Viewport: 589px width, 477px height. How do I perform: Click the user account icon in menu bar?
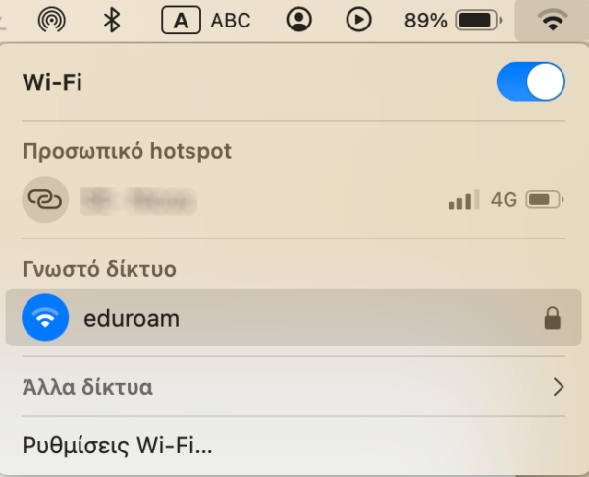point(299,20)
